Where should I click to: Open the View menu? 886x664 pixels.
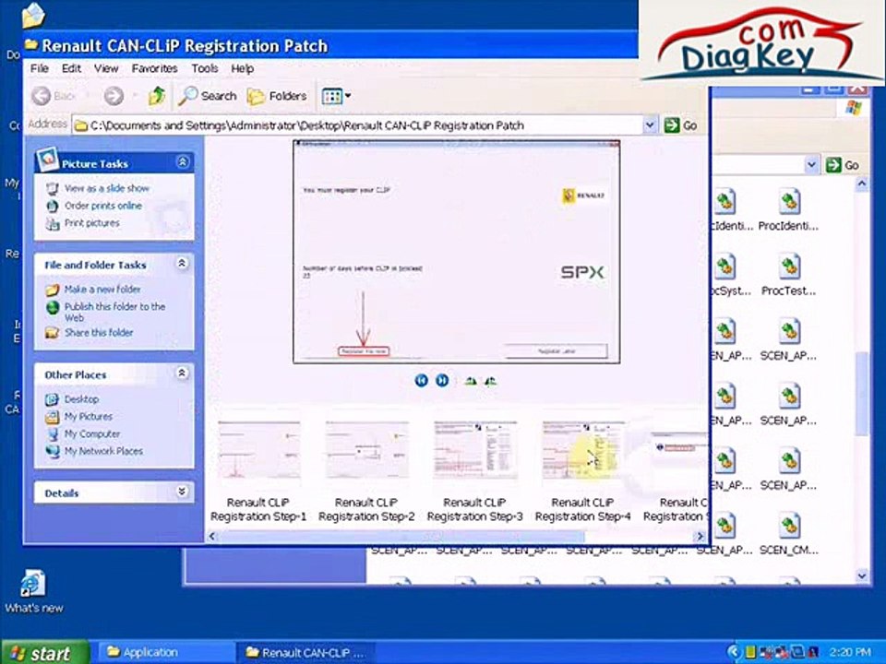(x=106, y=68)
